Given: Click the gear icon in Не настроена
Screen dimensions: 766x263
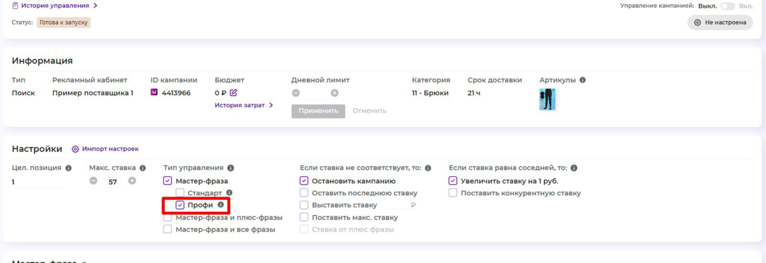Looking at the screenshot, I should click(x=698, y=22).
